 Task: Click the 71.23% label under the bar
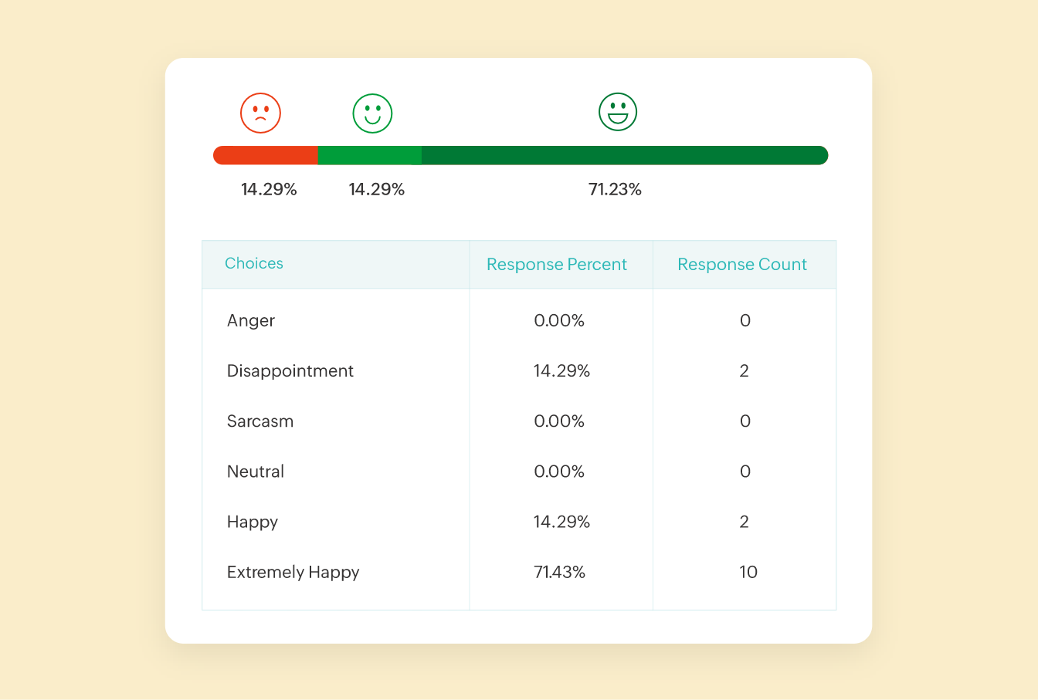point(615,190)
